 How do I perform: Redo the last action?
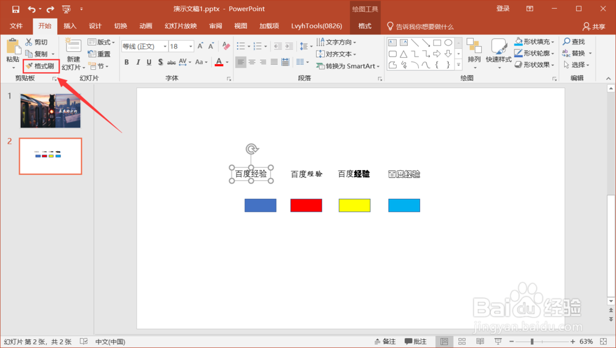click(51, 9)
